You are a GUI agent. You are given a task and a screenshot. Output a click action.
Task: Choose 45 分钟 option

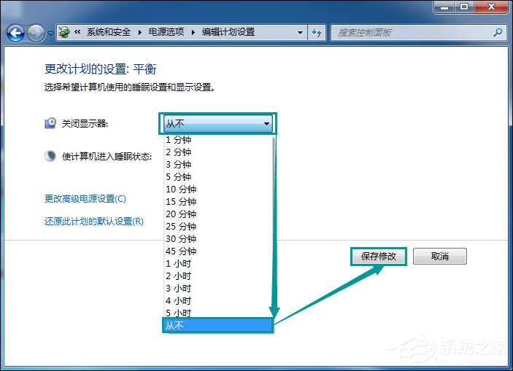tap(218, 251)
